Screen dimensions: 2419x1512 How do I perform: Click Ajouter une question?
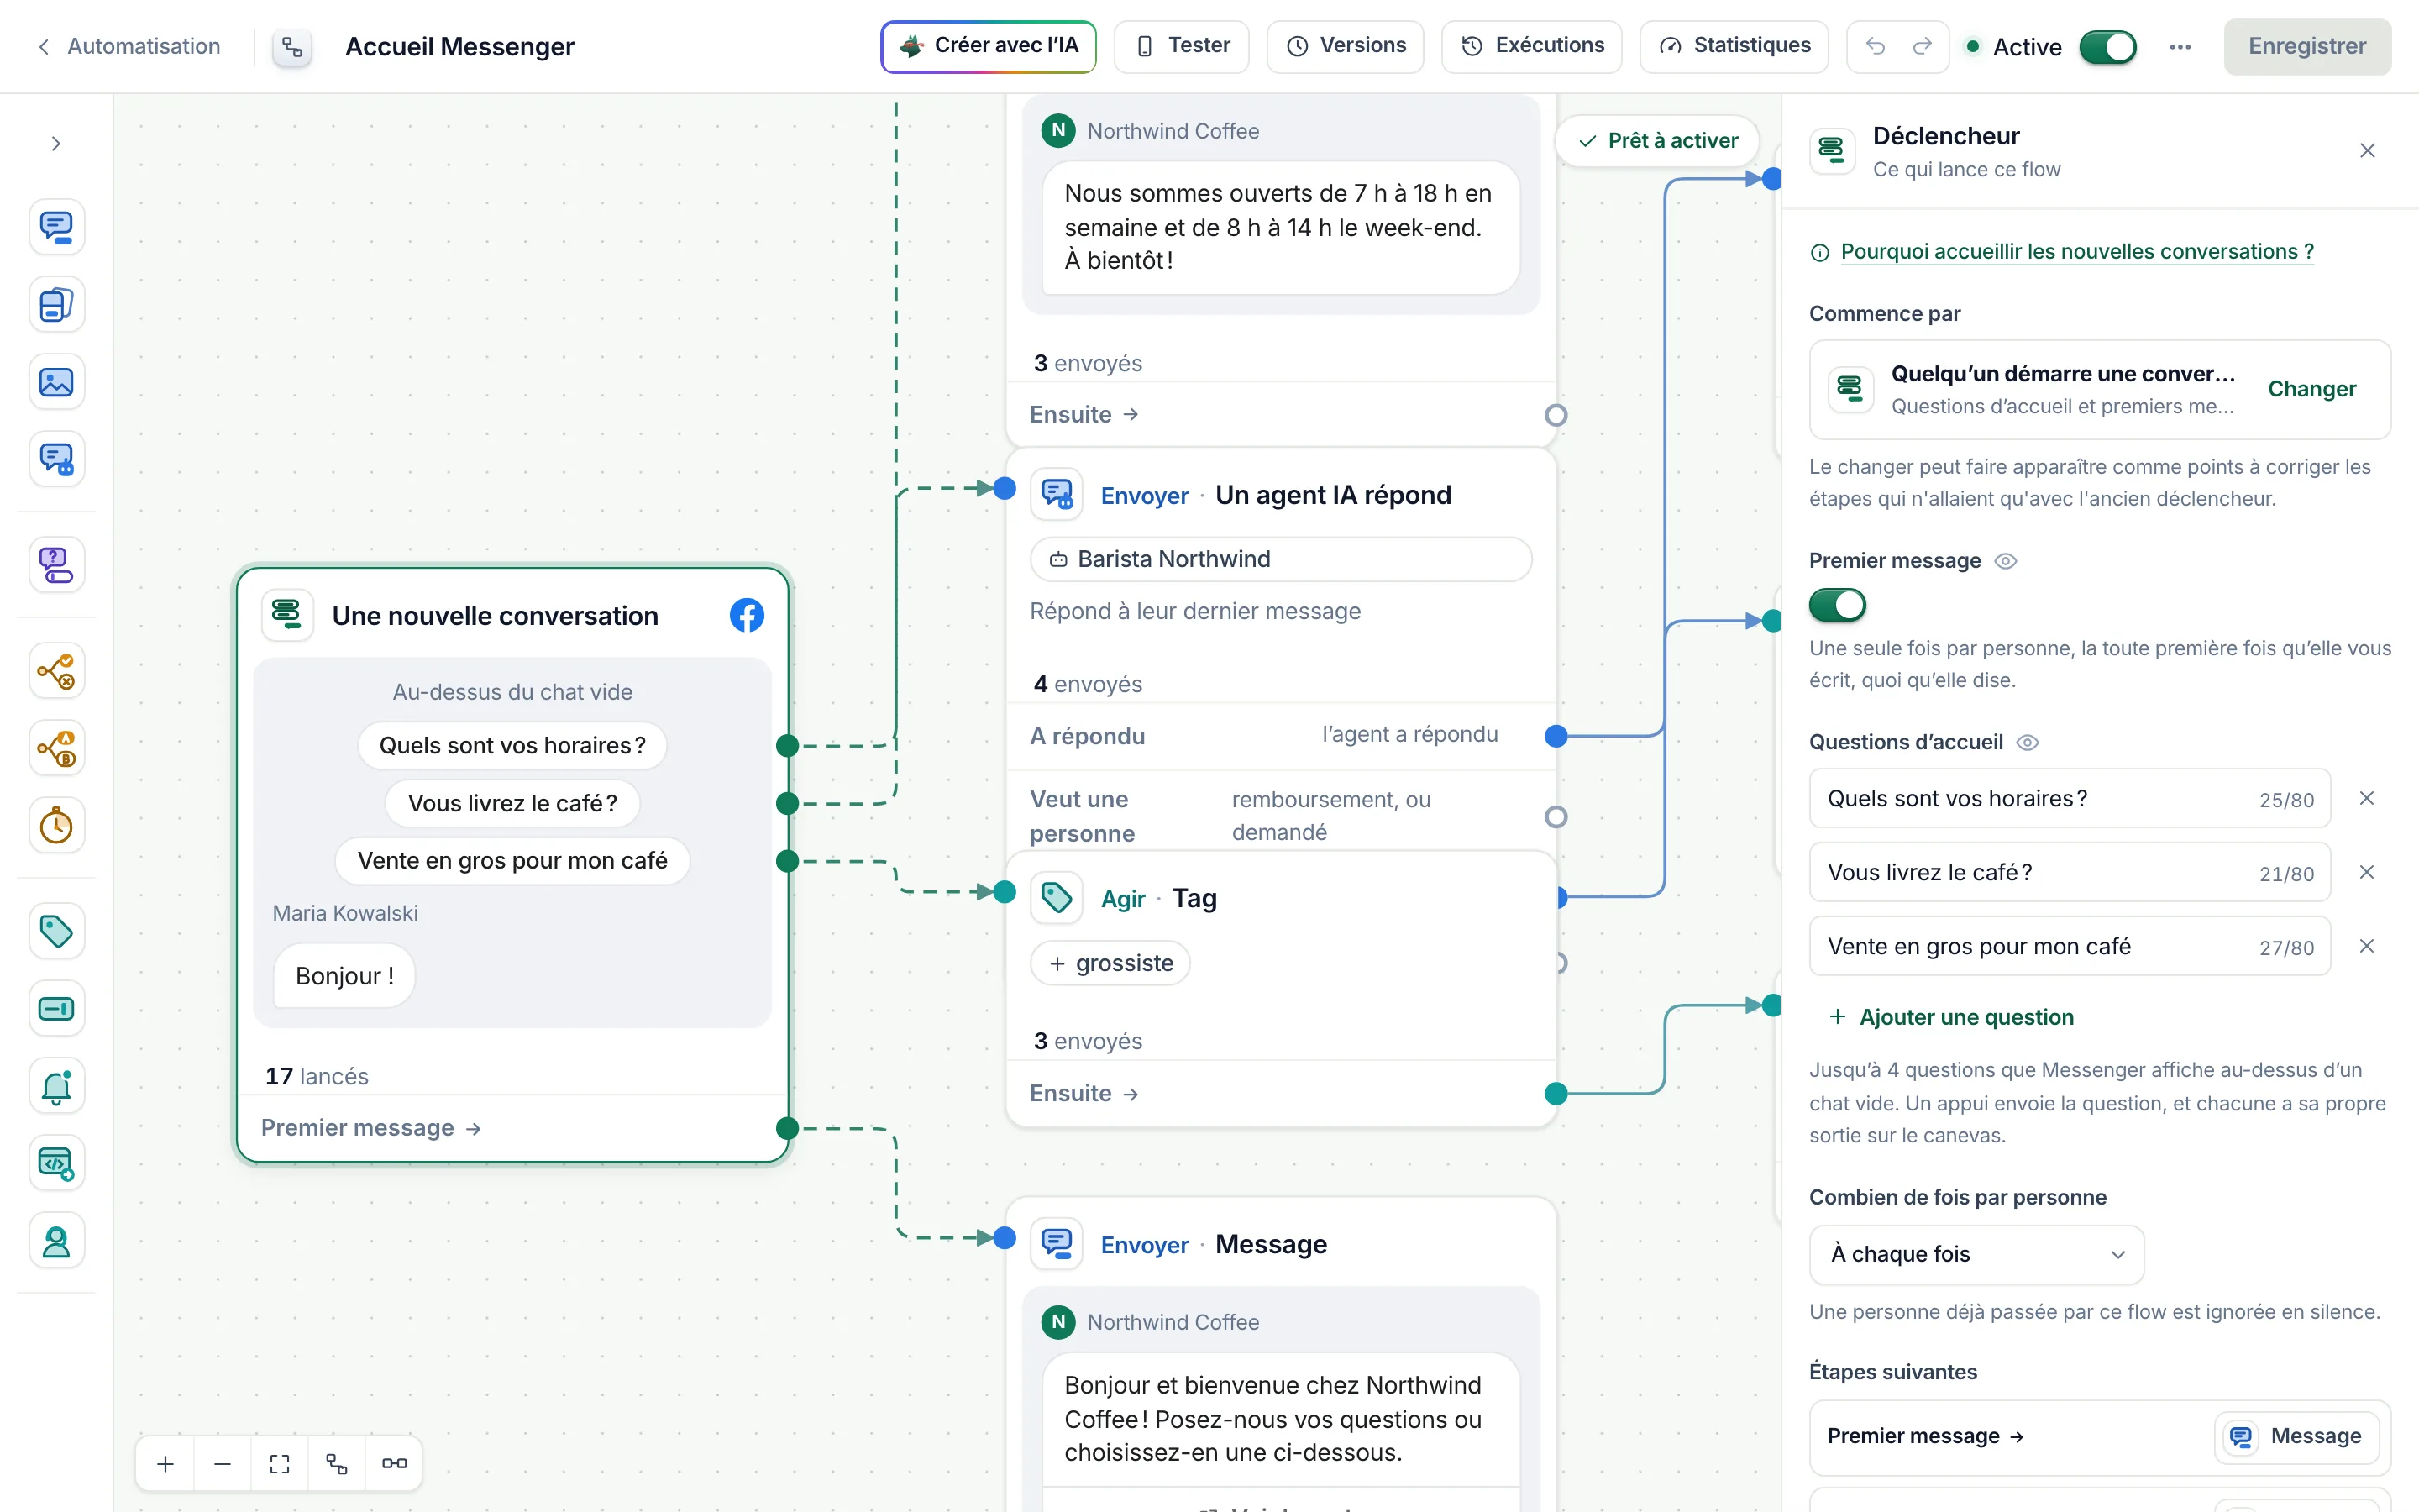[1951, 1018]
